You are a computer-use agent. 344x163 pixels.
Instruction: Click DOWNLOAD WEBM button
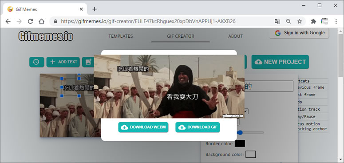point(143,127)
